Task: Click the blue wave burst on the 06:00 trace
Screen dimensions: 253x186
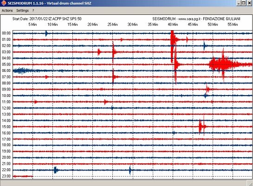Action: pos(22,71)
